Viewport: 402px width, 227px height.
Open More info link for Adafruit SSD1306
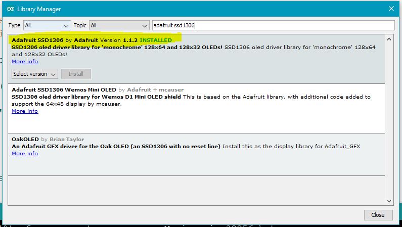point(25,62)
